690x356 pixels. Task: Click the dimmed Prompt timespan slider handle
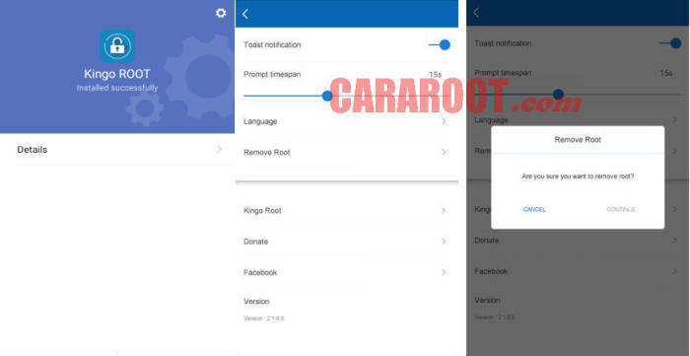point(558,94)
